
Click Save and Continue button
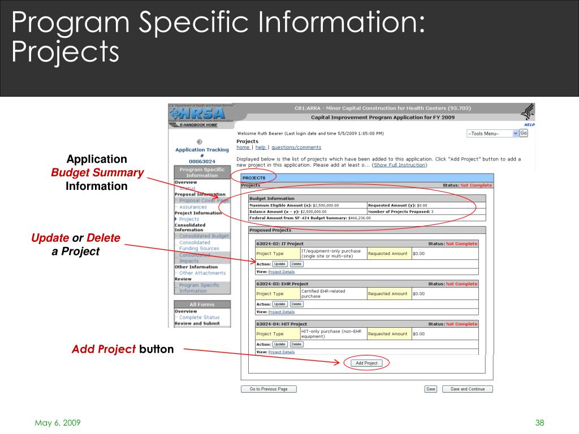coord(468,389)
